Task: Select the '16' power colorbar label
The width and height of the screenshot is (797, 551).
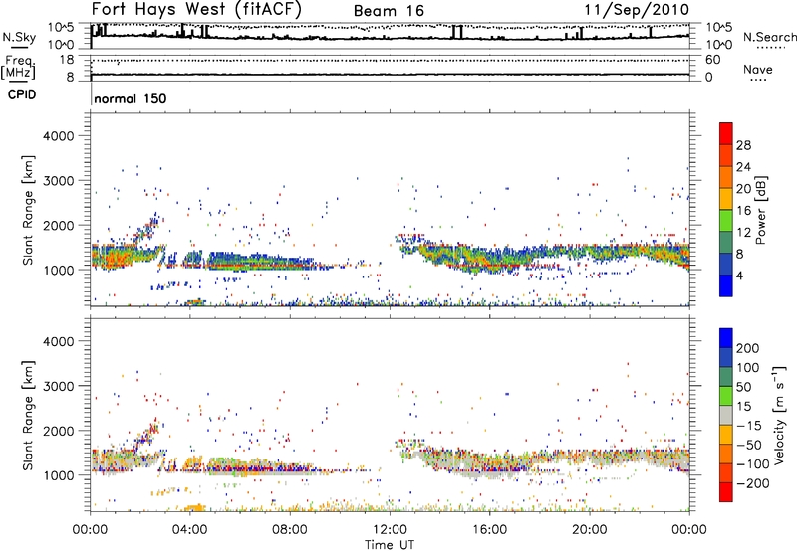Action: click(x=743, y=211)
